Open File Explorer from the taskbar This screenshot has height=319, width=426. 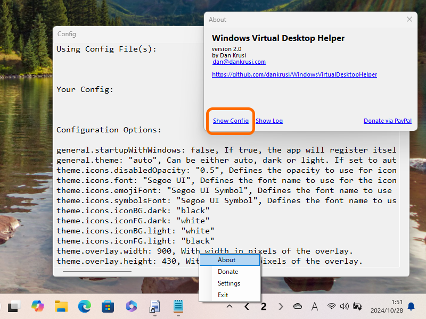(x=61, y=307)
